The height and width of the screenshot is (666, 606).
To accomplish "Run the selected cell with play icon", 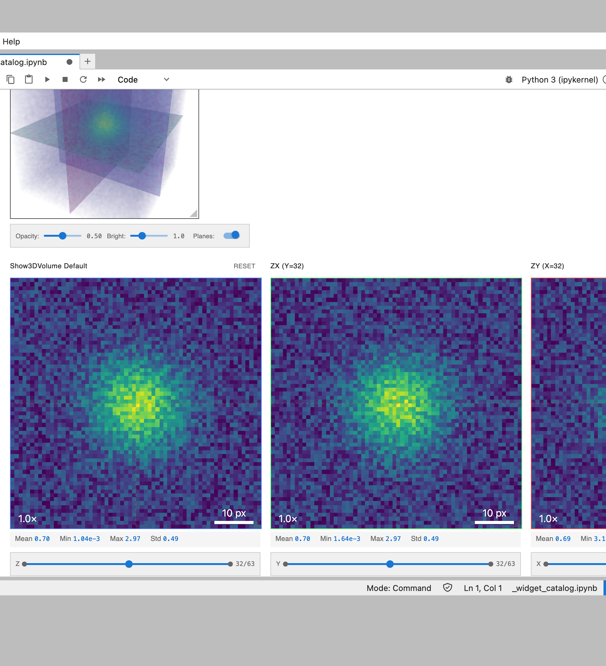I will pyautogui.click(x=47, y=80).
